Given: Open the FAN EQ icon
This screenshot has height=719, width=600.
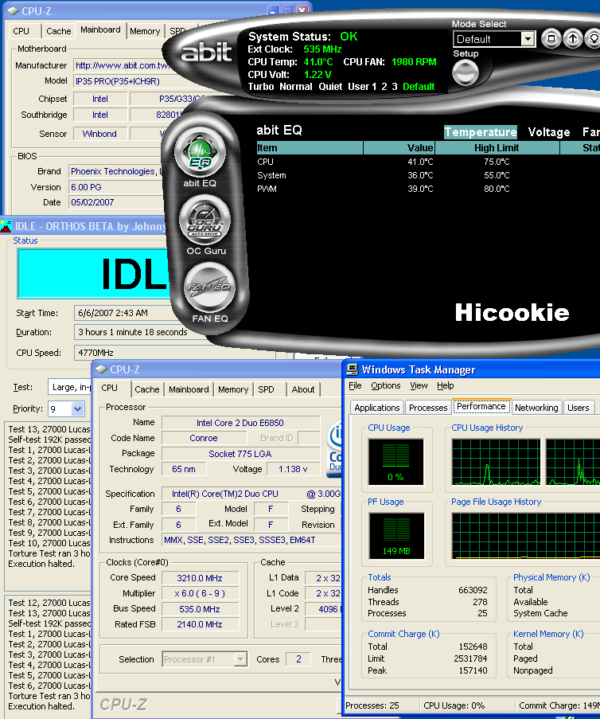Looking at the screenshot, I should pos(209,287).
